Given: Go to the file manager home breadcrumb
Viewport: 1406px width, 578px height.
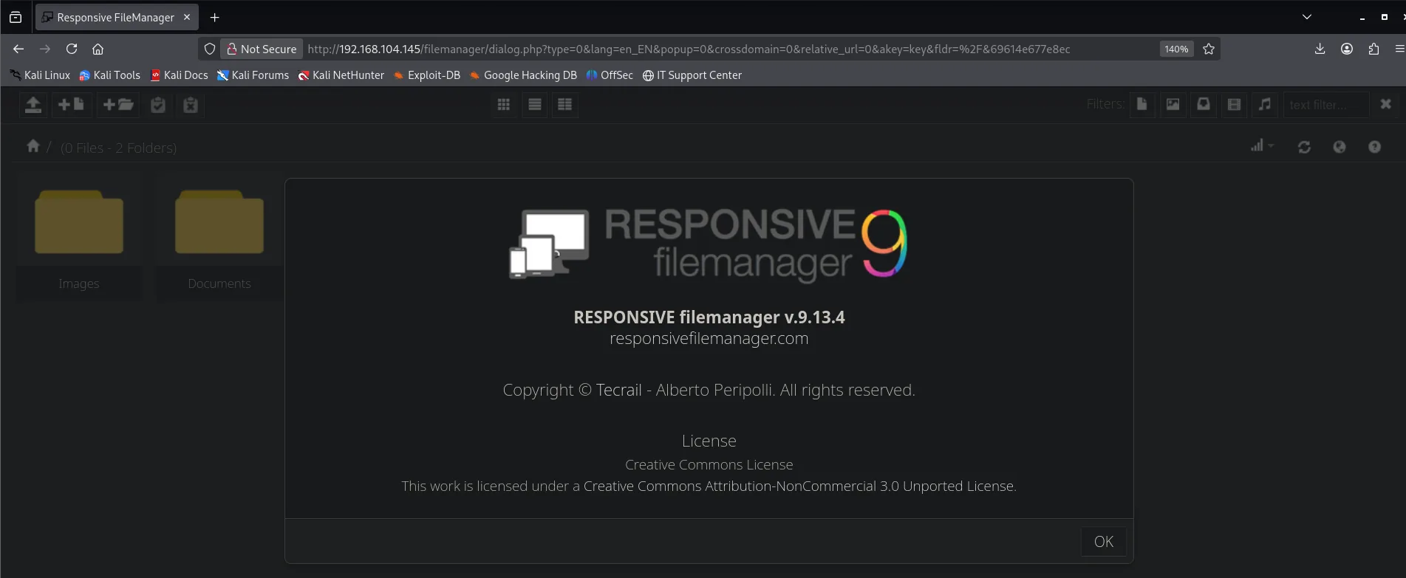Looking at the screenshot, I should click(33, 146).
